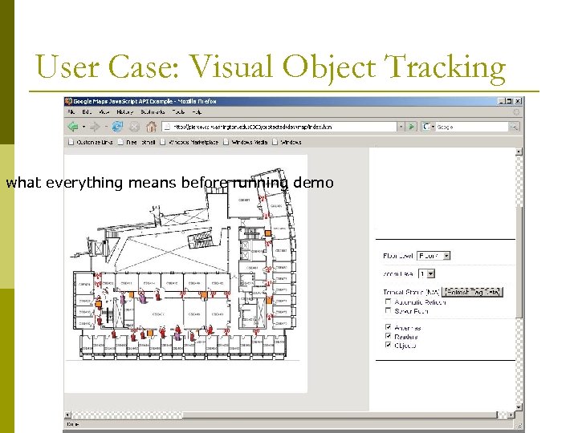Click the vertical scrollbar down arrow
The width and height of the screenshot is (578, 433).
[519, 407]
